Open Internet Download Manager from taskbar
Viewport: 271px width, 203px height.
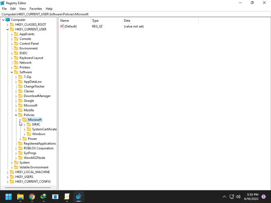pos(44,196)
